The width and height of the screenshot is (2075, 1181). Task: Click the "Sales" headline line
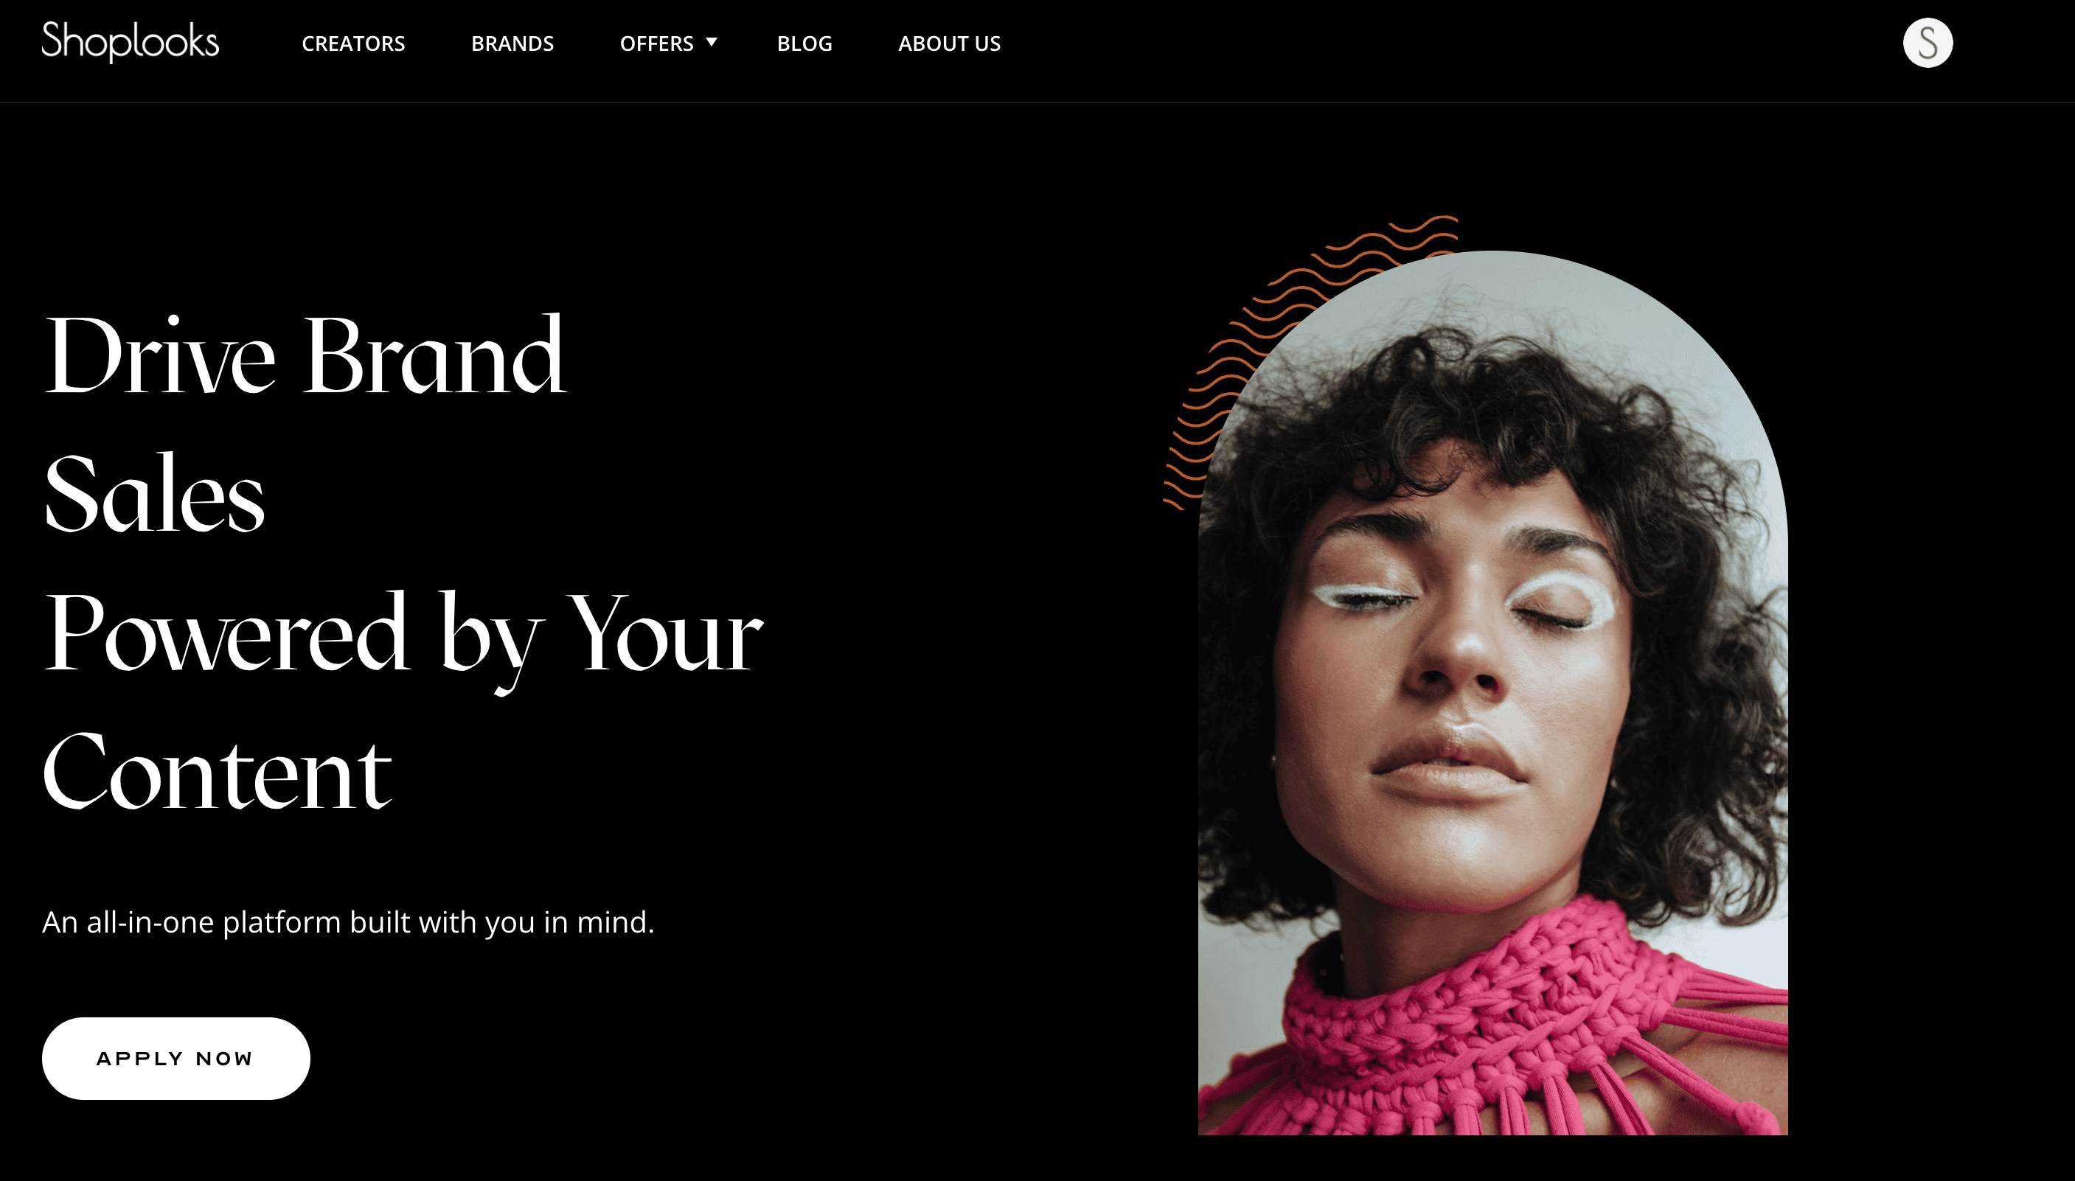coord(154,493)
